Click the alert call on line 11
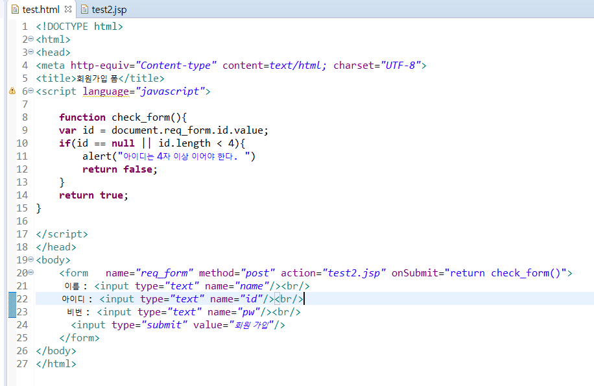The image size is (594, 386). point(169,156)
